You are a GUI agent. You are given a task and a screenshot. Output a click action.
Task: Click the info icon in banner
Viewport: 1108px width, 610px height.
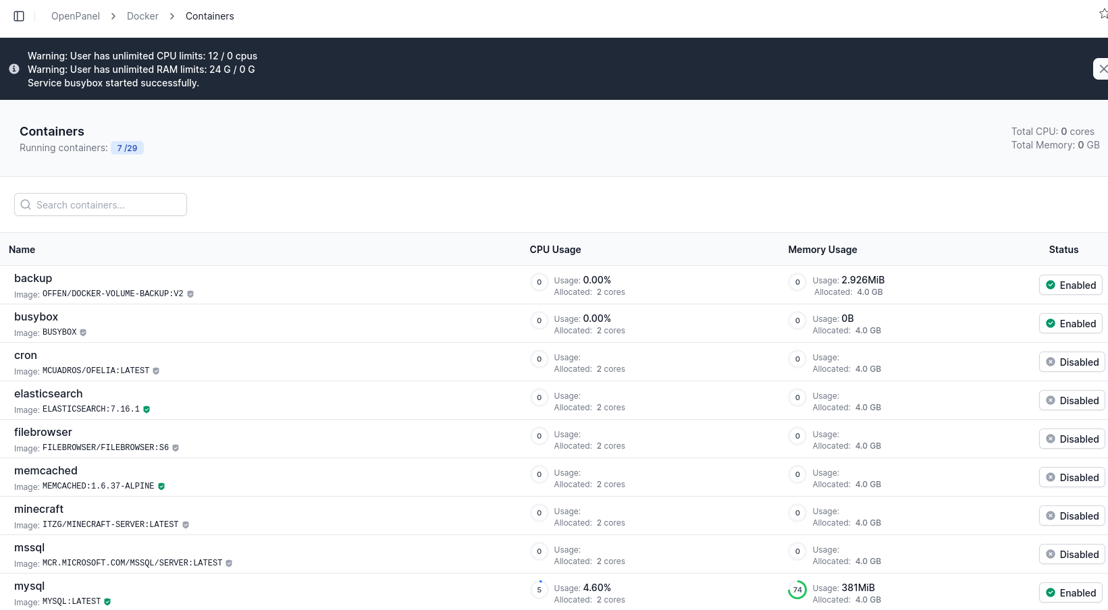pos(14,69)
